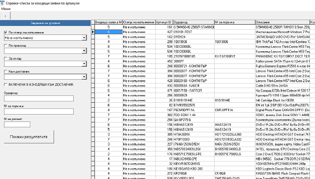Click the '№ за поръчка' input field

(39, 111)
